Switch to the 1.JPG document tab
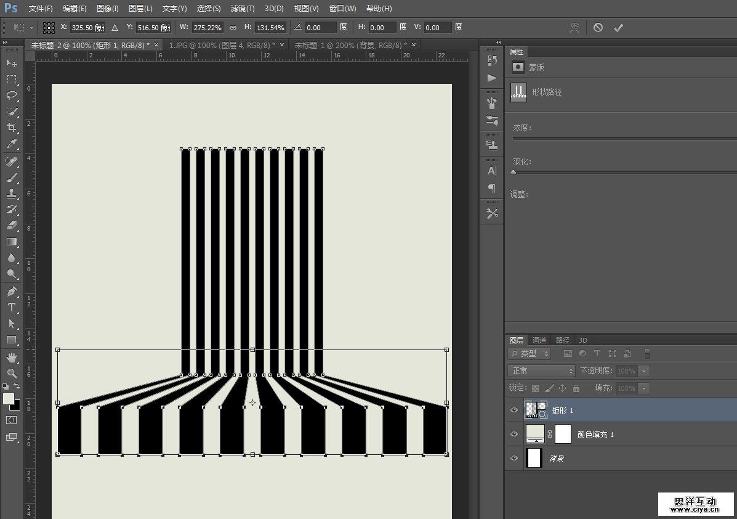Viewport: 737px width, 519px height. point(222,46)
